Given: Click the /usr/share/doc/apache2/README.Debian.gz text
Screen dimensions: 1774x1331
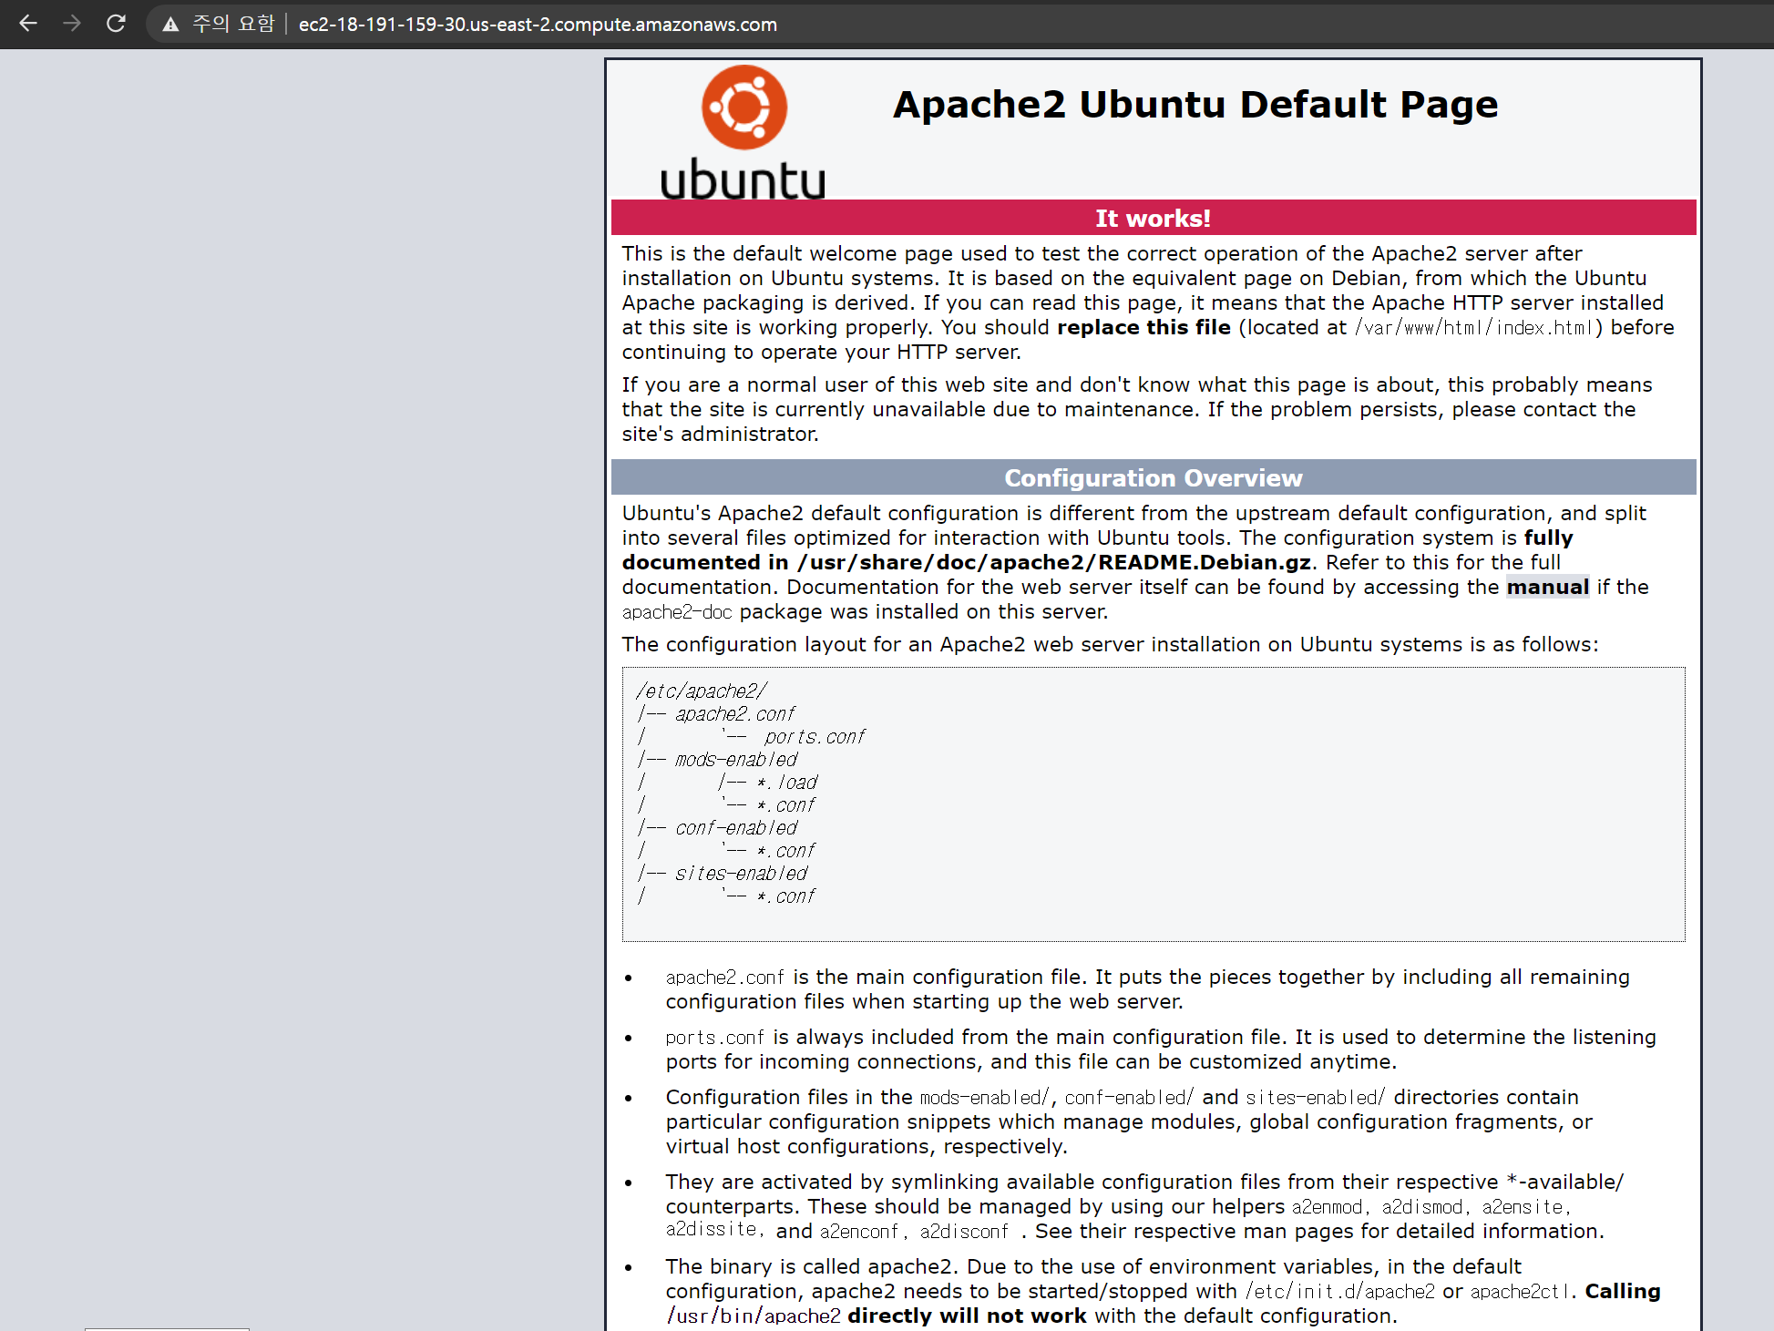Looking at the screenshot, I should click(1054, 562).
